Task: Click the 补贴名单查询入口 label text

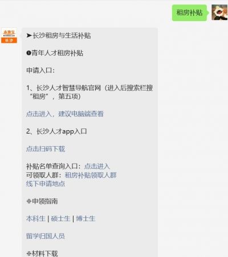Action: coord(54,166)
